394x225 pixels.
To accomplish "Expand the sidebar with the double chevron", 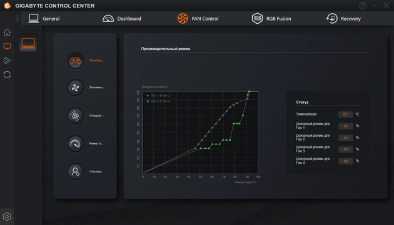I will pos(18,18).
